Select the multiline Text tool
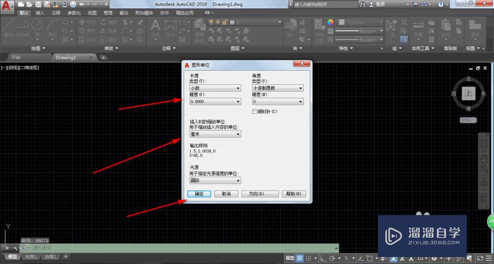The height and width of the screenshot is (264, 494). 155,28
